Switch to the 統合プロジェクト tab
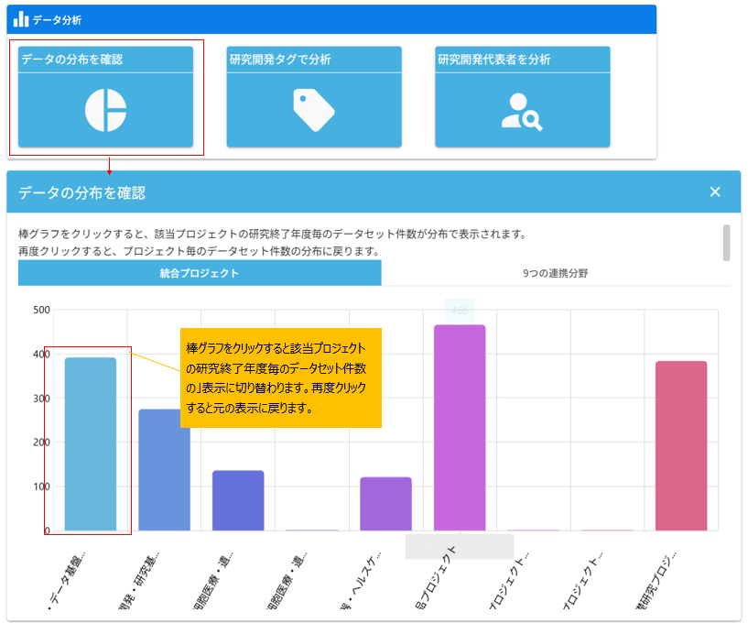The height and width of the screenshot is (623, 748). pos(199,273)
